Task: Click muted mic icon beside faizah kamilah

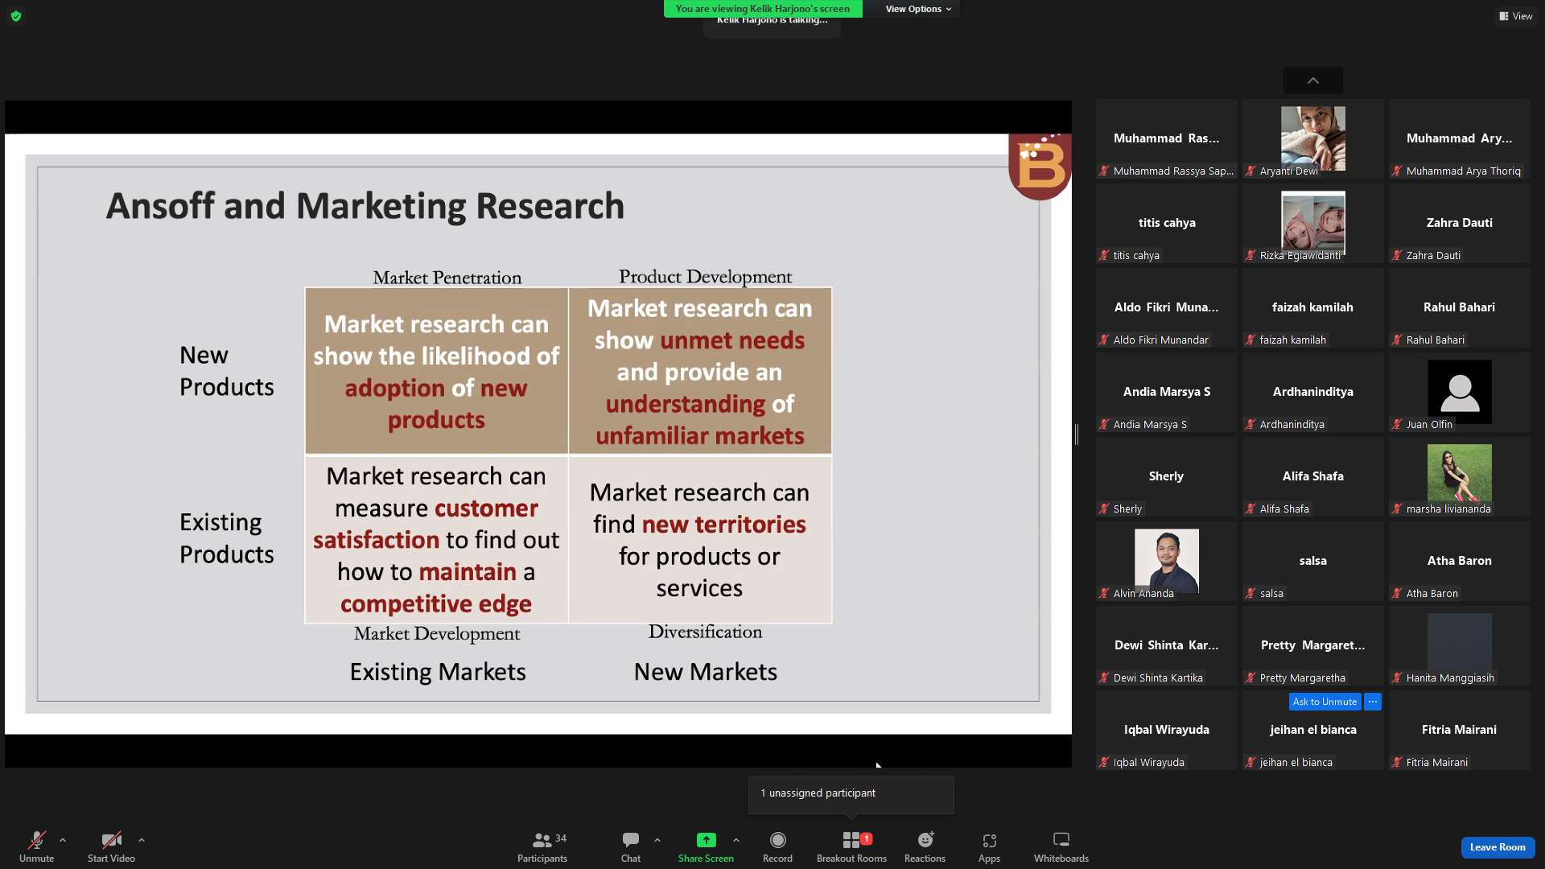Action: (x=1250, y=340)
